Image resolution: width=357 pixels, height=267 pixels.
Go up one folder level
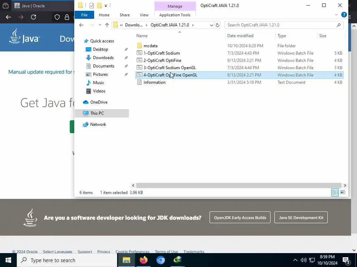(107, 25)
